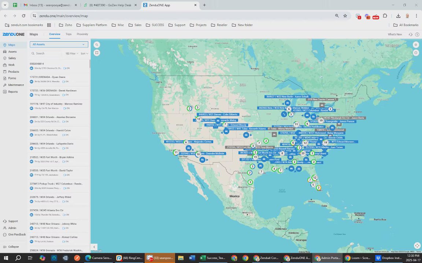Open the Zoho bookmarks folder
Screen dimensions: 422x263
[66, 25]
